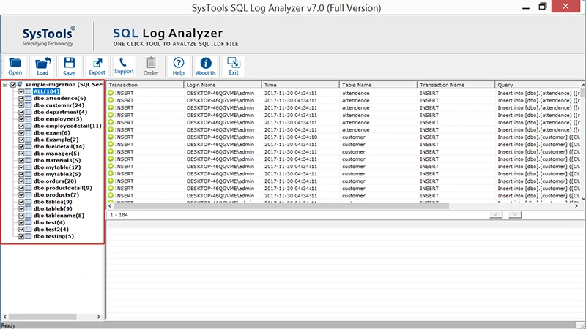Toggle dbo.exam(6) checkbox

pos(21,133)
